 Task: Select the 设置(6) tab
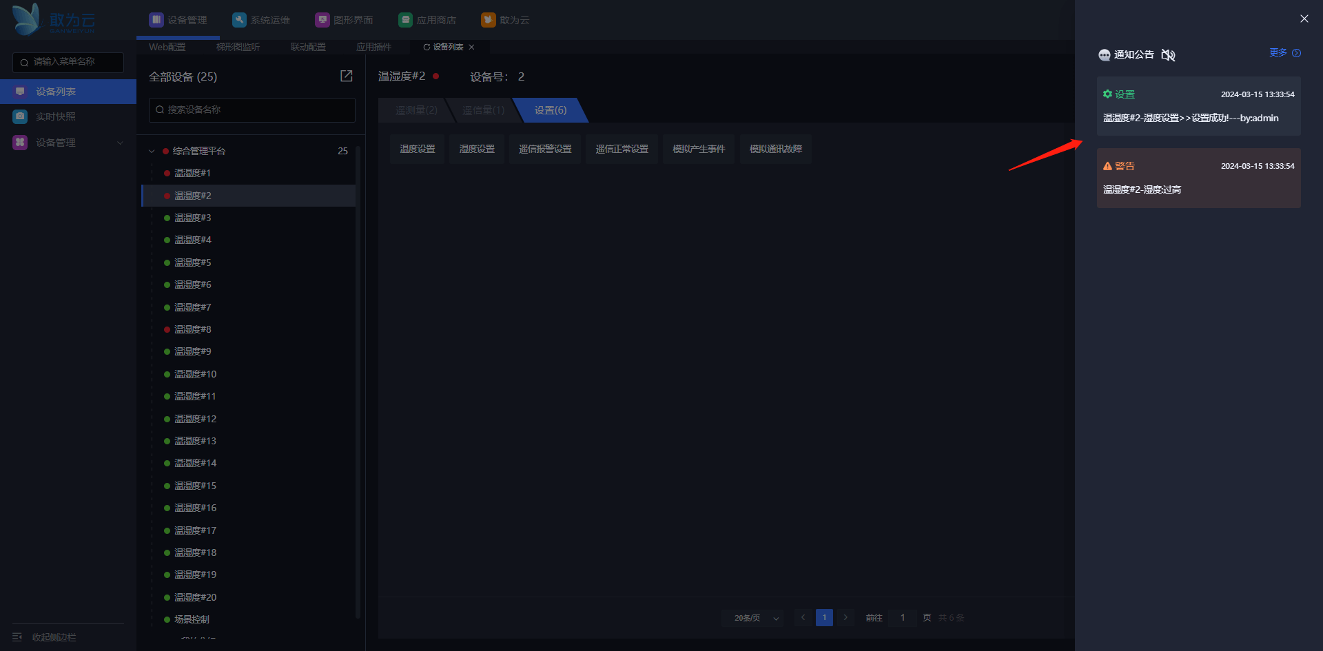point(551,110)
